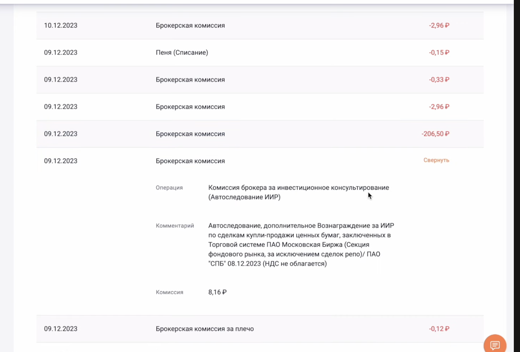The image size is (520, 352).
Task: Expand the 10.12.2023 Брокерская комиссия row
Action: tap(190, 25)
